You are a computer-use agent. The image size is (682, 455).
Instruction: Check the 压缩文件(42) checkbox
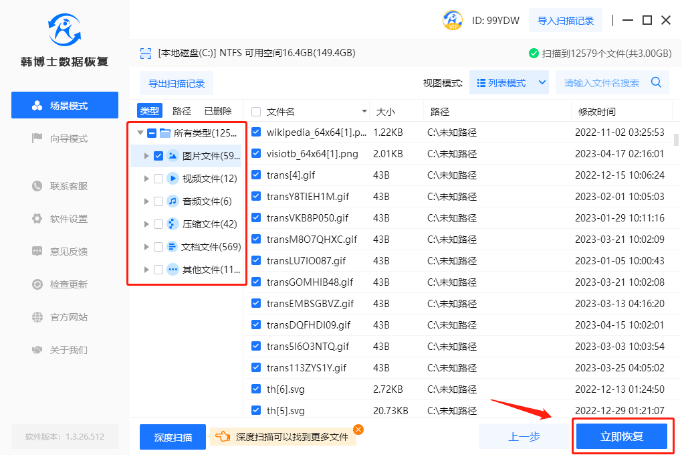tap(158, 223)
